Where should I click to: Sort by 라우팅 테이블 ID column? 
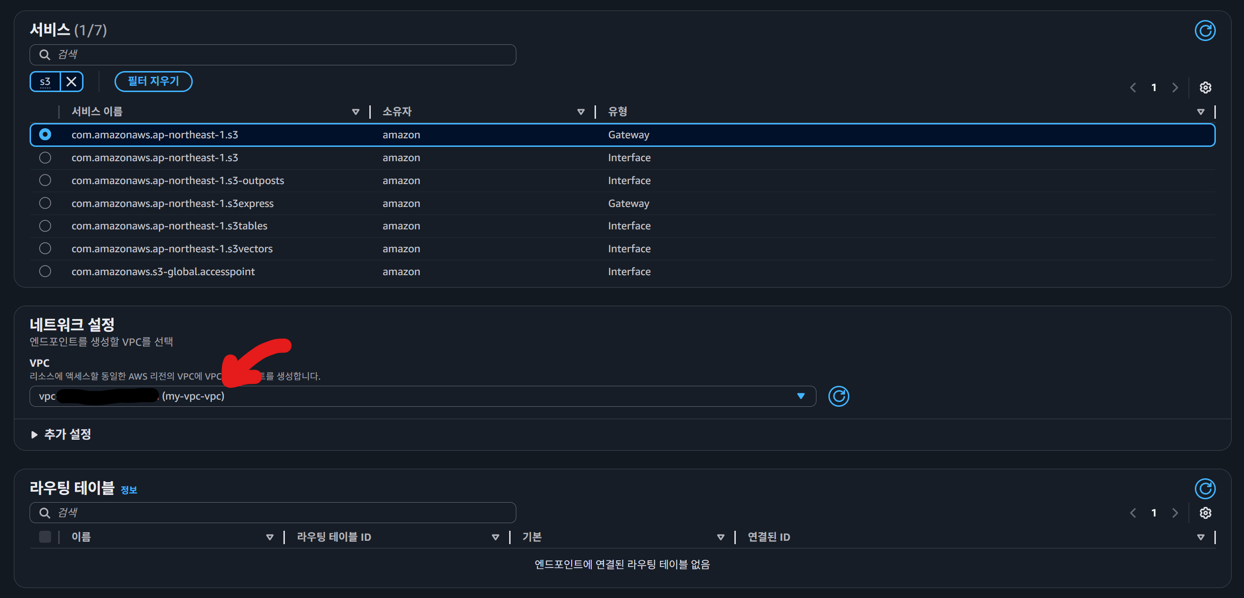[495, 536]
